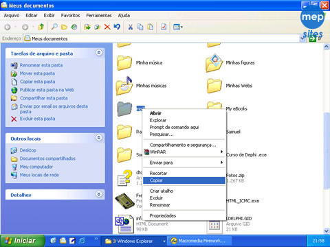Select the Minhas músicas folder icon

point(124,86)
